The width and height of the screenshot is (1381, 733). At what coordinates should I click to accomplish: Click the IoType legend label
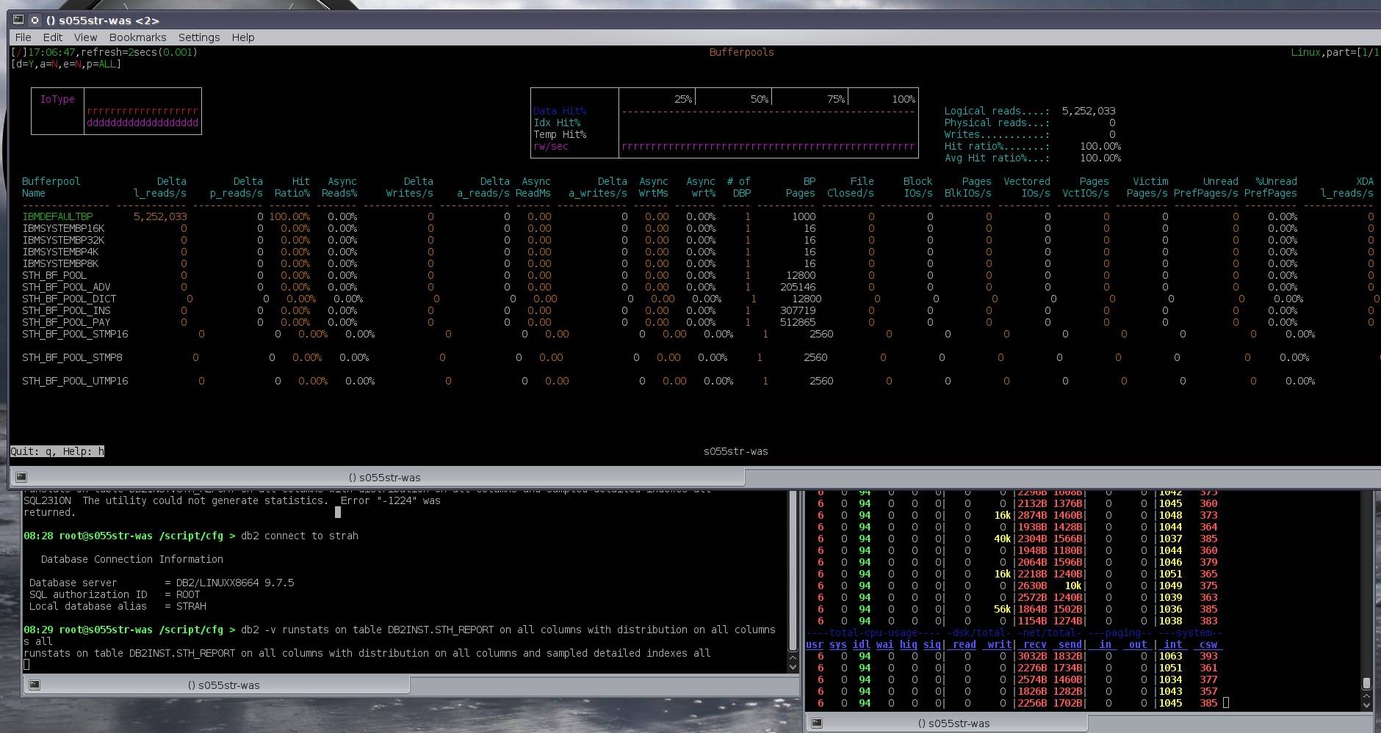[57, 99]
